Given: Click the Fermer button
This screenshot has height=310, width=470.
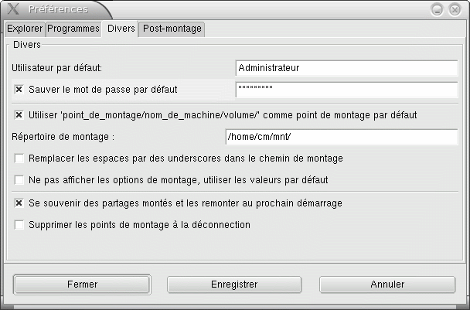Looking at the screenshot, I should pyautogui.click(x=82, y=284).
